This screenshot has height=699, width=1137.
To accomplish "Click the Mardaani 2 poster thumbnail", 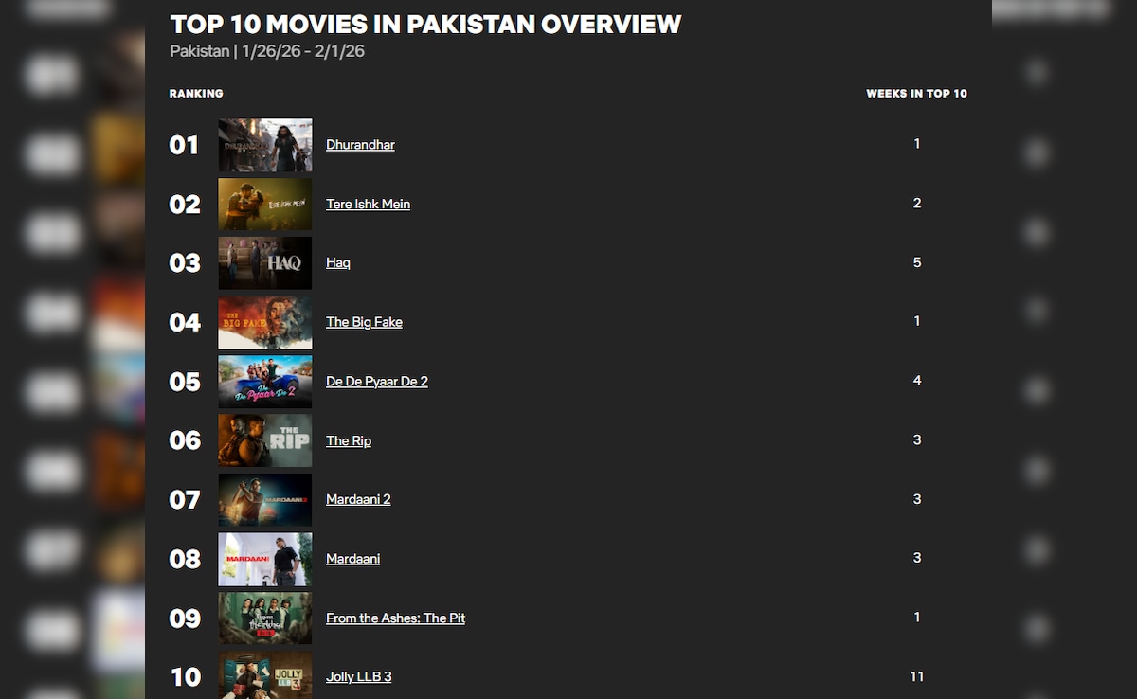I will 265,499.
